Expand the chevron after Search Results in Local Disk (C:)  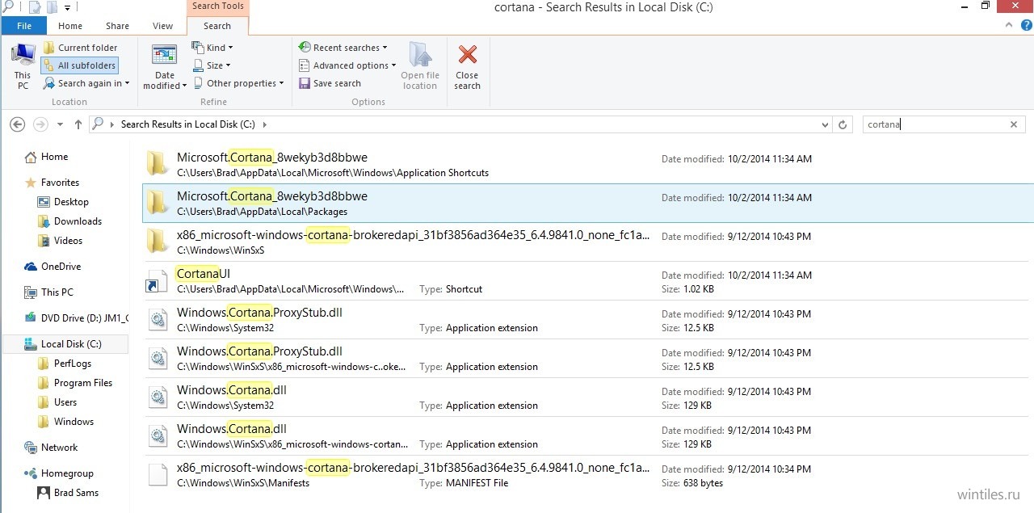[264, 124]
